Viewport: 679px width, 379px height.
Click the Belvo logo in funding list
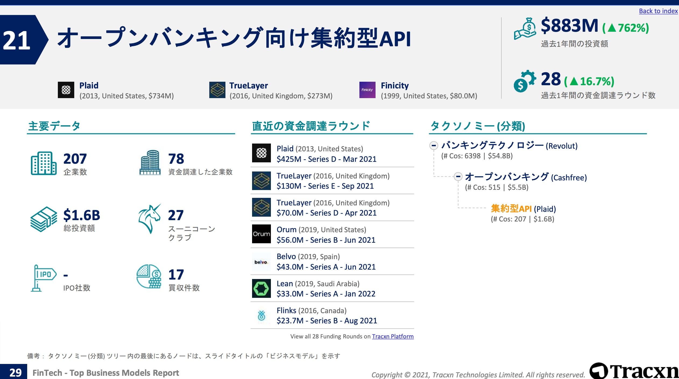[261, 262]
